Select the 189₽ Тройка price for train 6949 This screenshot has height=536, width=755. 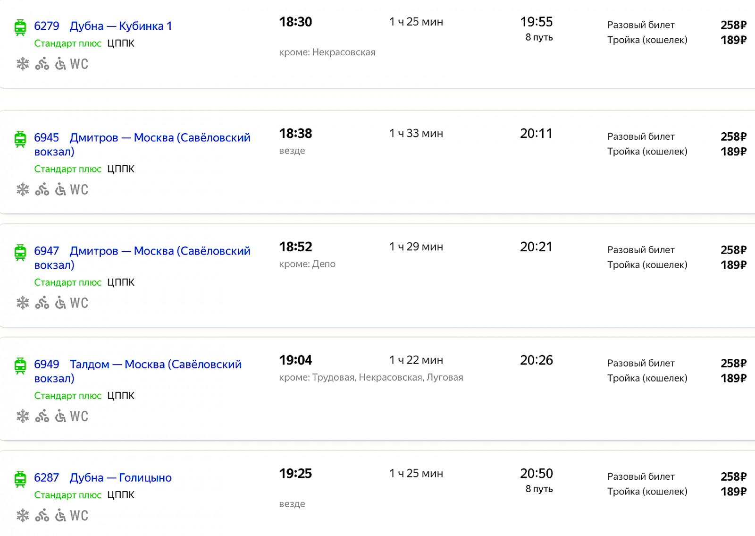coord(733,378)
